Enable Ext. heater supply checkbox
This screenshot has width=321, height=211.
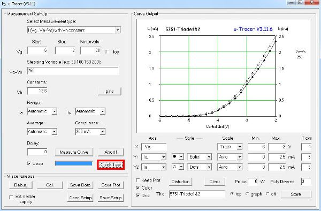[11, 197]
